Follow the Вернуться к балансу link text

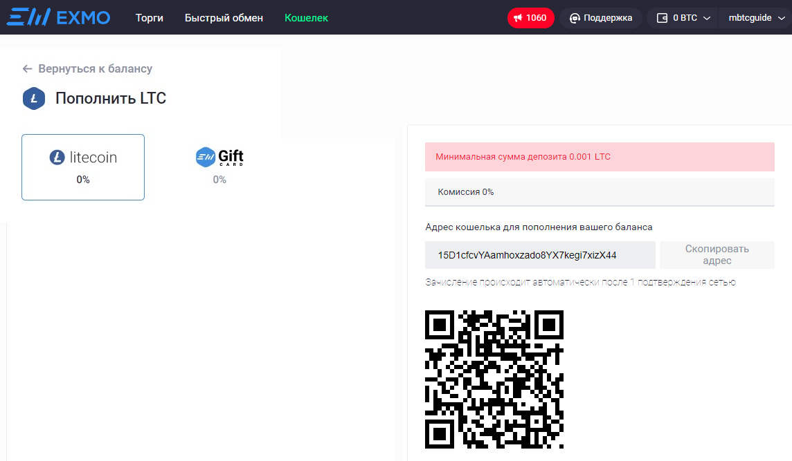pos(95,68)
